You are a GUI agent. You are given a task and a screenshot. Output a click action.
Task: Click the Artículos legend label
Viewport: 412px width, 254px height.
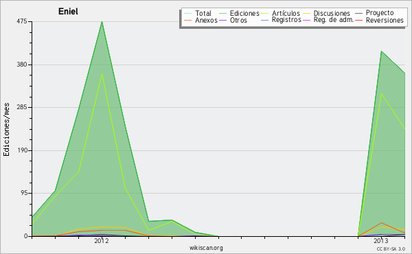click(286, 14)
